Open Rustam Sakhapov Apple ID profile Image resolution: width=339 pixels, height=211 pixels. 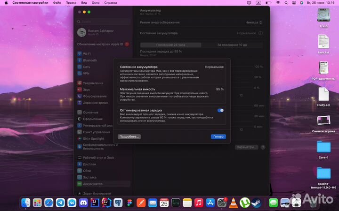pos(96,32)
